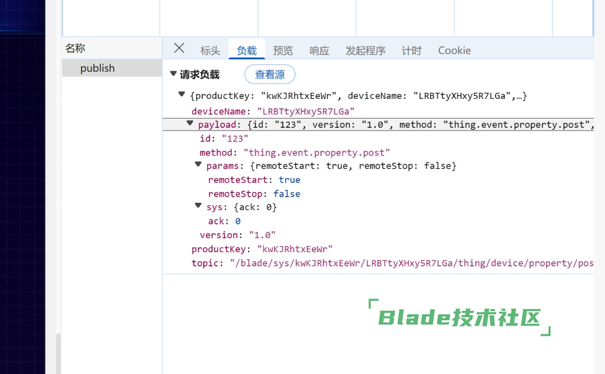Image resolution: width=605 pixels, height=374 pixels.
Task: Show the 计时 tab
Action: (411, 51)
